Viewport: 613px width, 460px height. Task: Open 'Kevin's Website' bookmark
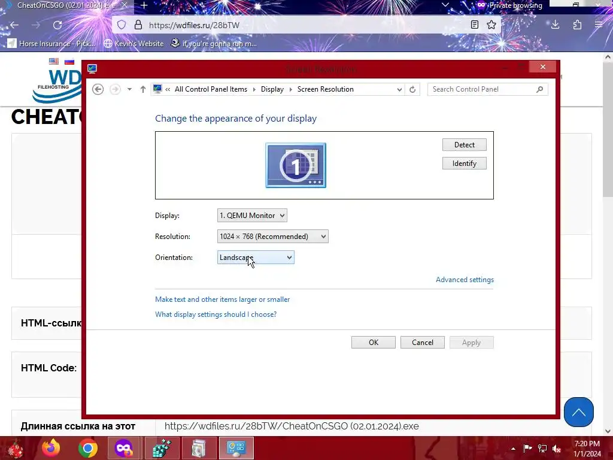click(x=133, y=43)
